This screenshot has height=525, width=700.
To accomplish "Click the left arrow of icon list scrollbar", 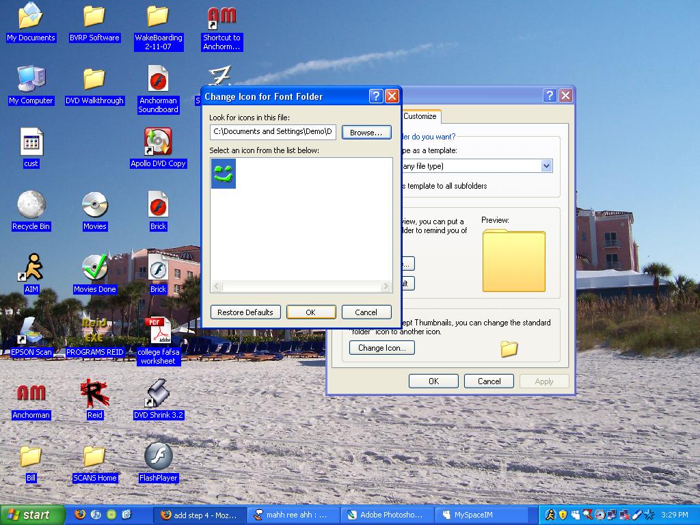I will click(x=217, y=286).
